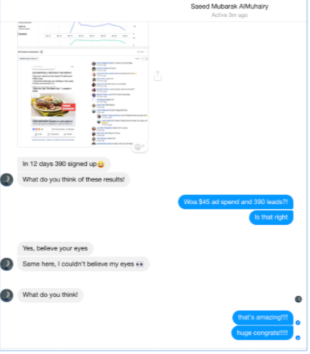Select the 'What do you think!' message
The height and width of the screenshot is (354, 310).
[50, 295]
